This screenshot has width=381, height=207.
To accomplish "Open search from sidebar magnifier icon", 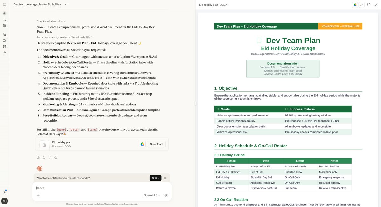I will [x=4, y=19].
